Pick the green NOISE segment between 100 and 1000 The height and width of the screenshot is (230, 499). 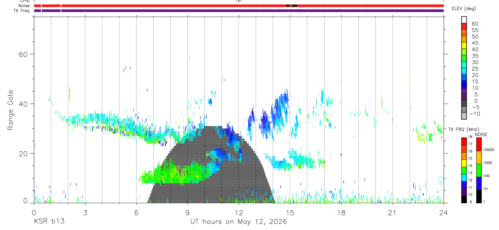pyautogui.click(x=479, y=170)
